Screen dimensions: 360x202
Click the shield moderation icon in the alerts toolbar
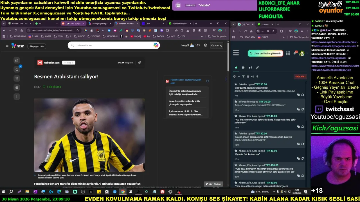click(235, 76)
